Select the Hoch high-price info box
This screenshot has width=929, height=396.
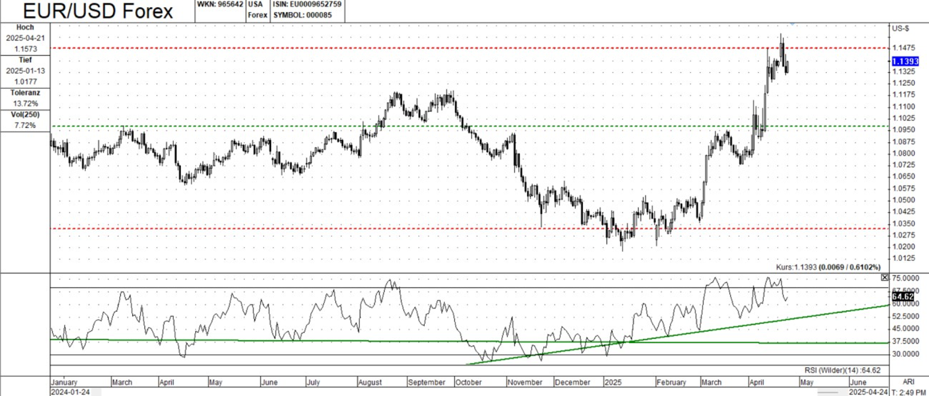[x=25, y=39]
